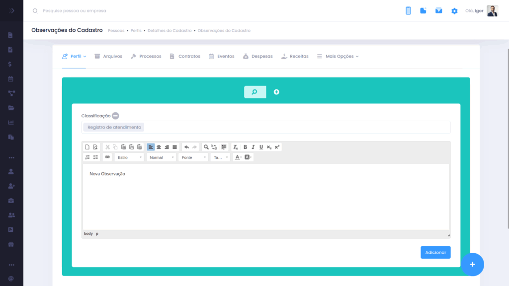
Task: Open Find in the editor toolbar
Action: tap(206, 147)
